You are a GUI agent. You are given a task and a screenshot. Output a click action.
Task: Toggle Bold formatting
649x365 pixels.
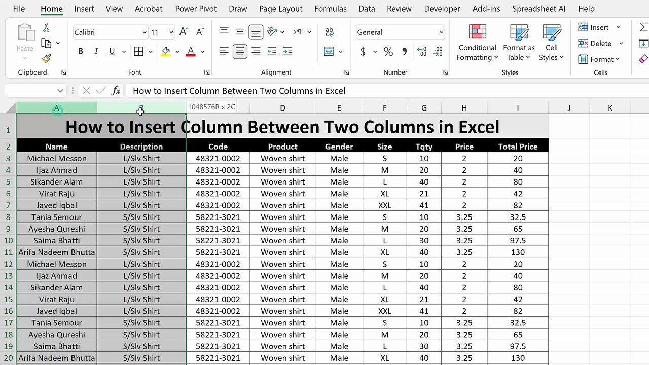click(80, 51)
